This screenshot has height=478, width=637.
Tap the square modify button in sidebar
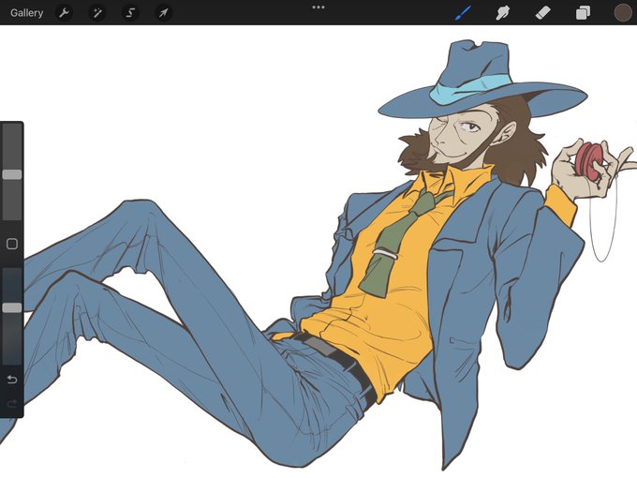click(12, 244)
